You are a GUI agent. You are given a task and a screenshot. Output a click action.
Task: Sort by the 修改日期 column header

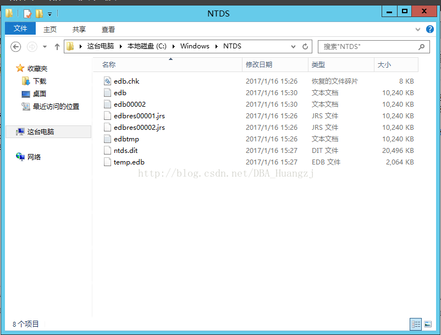click(275, 65)
